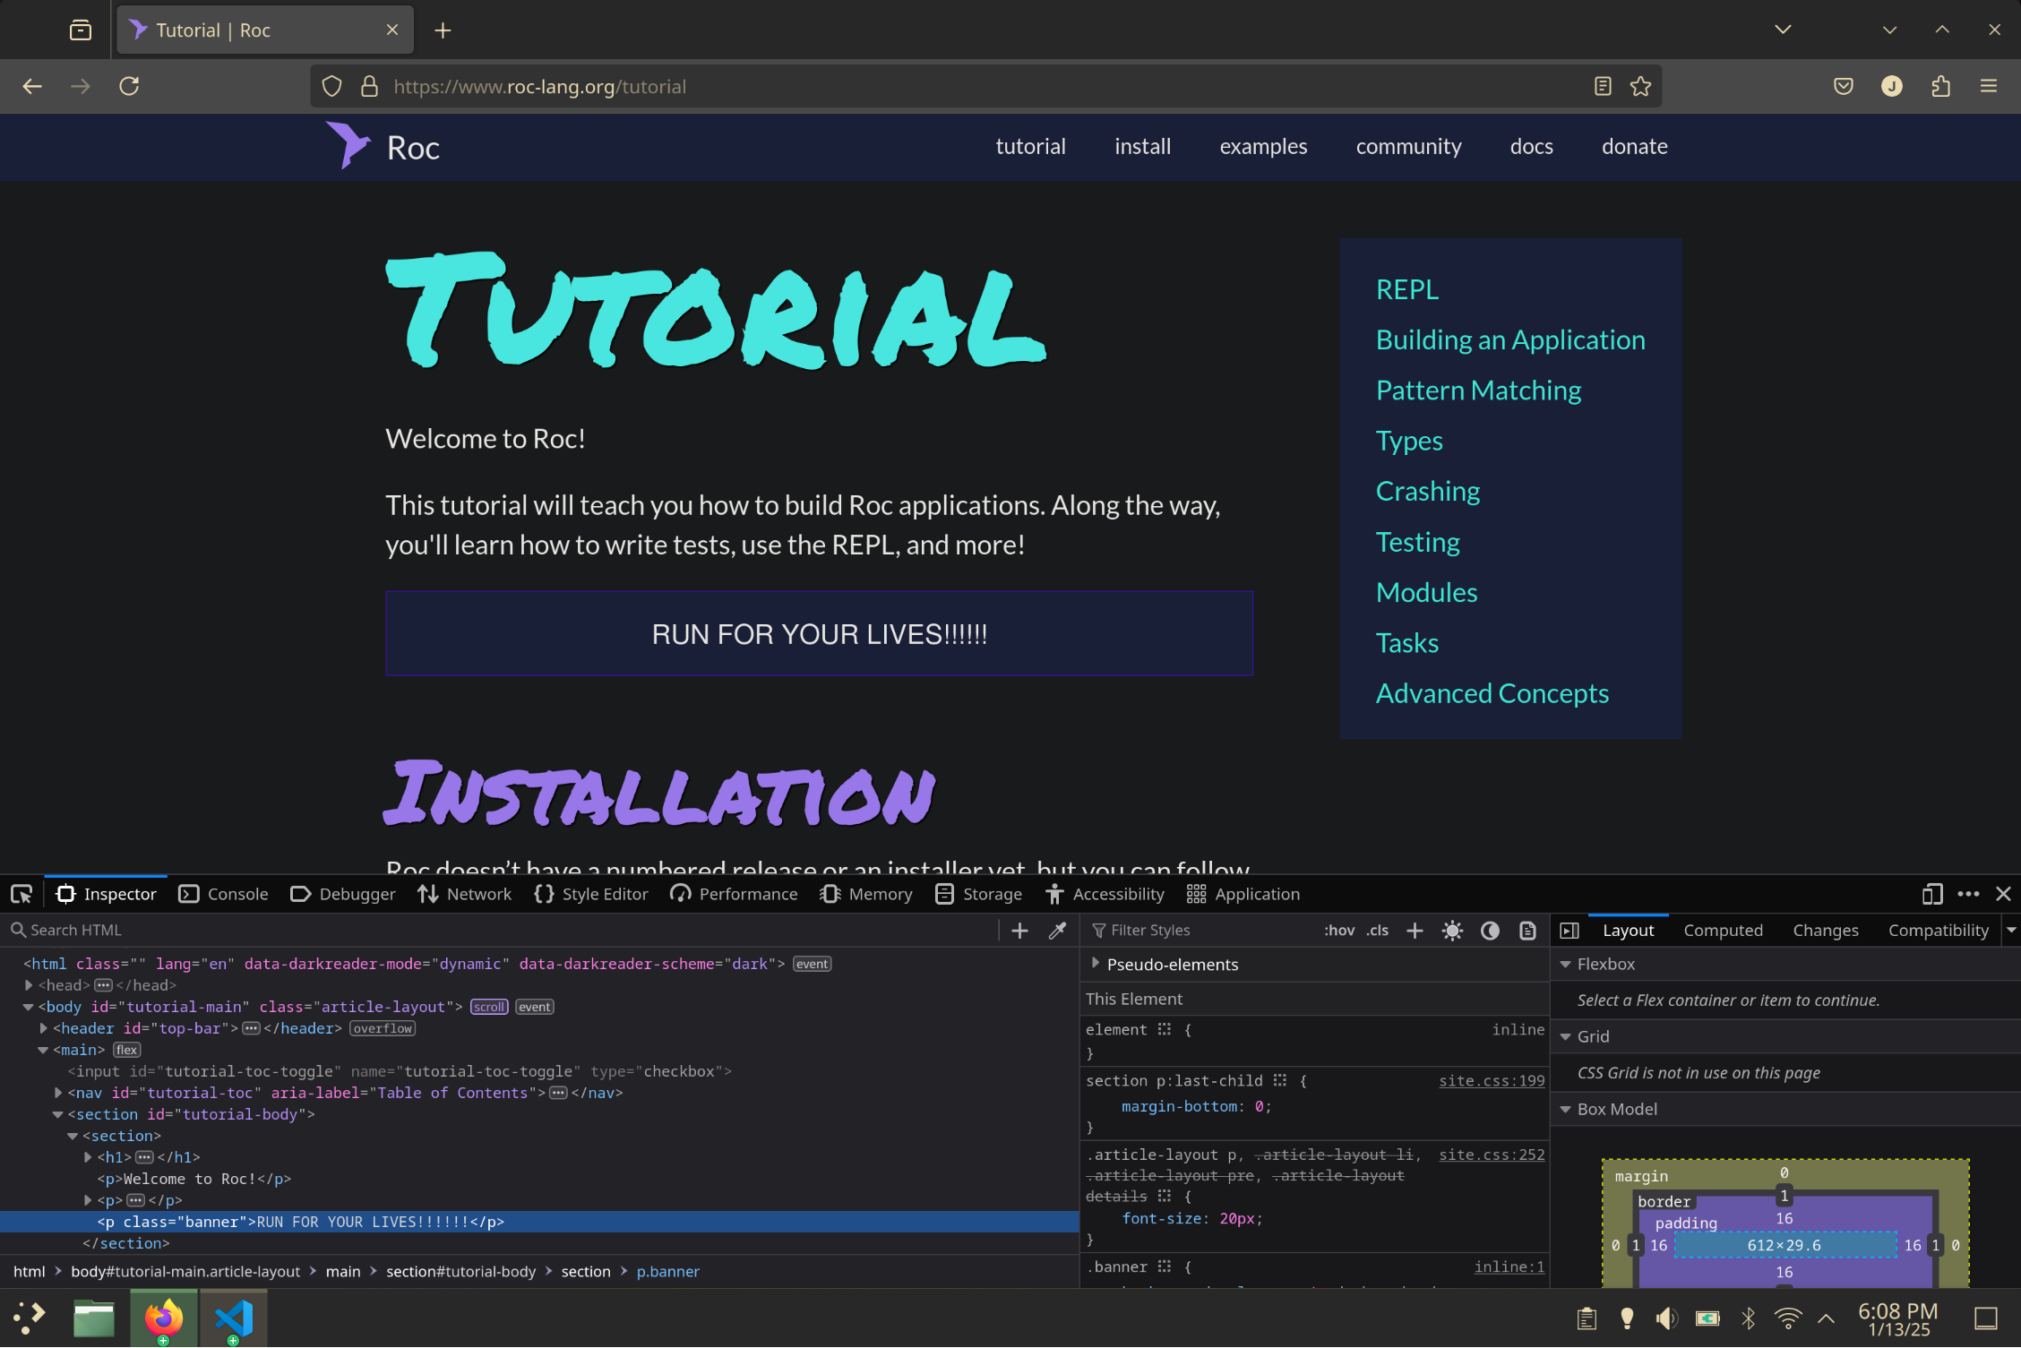Open a new browser tab with plus

[443, 30]
